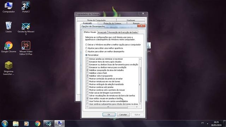Check 'Esmaecer ou deslizar Dicas de ferramenta'
Screen dimensions: 226x127
pyautogui.click(x=87, y=65)
